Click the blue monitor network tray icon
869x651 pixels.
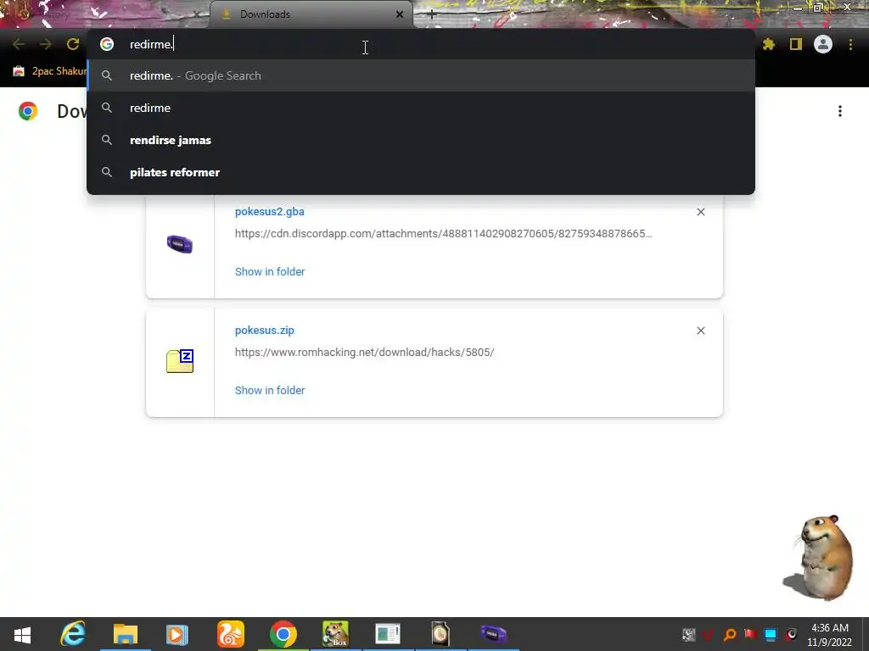click(771, 634)
